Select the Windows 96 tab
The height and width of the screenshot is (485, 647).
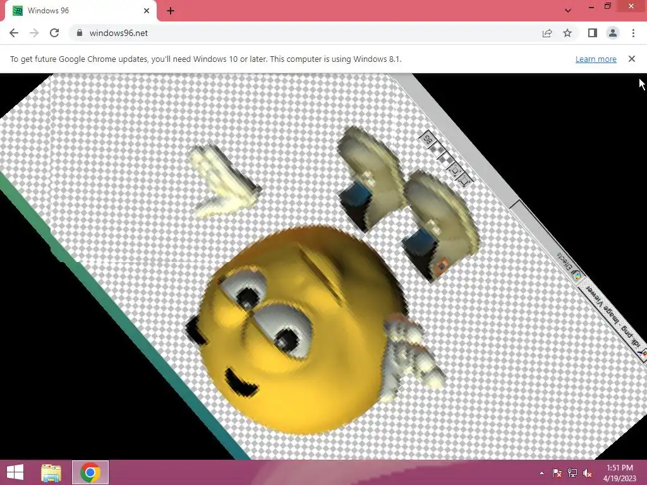pyautogui.click(x=81, y=11)
